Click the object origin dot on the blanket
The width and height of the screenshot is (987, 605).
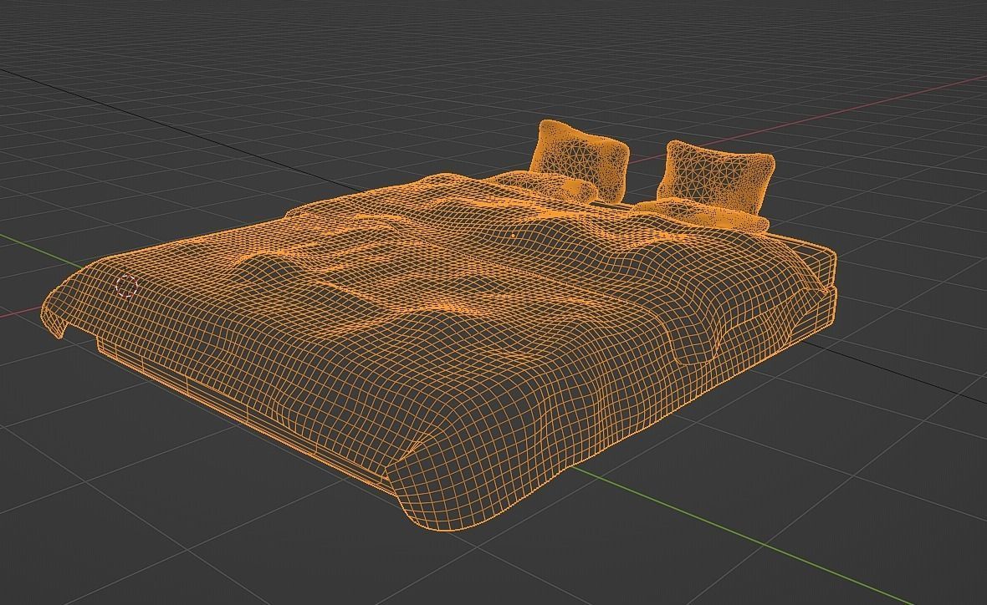point(513,236)
